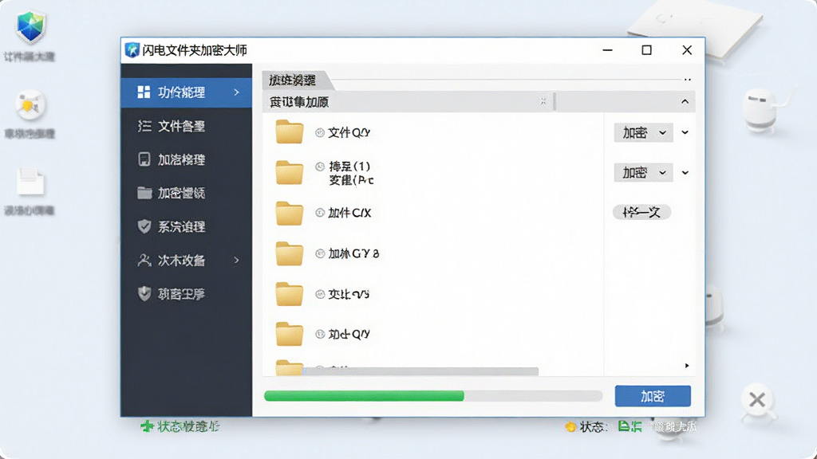This screenshot has width=817, height=459.
Task: Click the clock icon beside the 文件Q/Y name
Action: tap(320, 133)
